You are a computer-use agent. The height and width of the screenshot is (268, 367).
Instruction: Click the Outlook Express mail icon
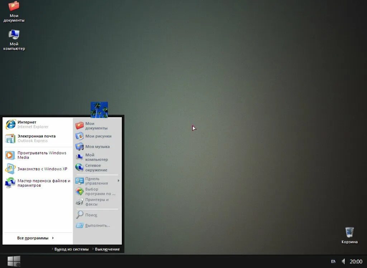[10, 138]
